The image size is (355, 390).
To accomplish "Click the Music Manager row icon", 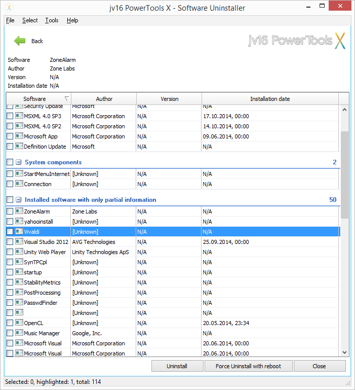I will (x=19, y=333).
